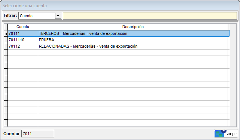
Task: Click the row header beside account 7011110
Action: click(x=6, y=40)
